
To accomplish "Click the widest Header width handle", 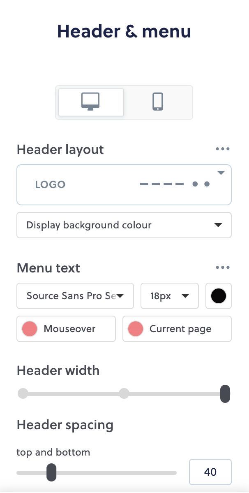I will pos(225,394).
